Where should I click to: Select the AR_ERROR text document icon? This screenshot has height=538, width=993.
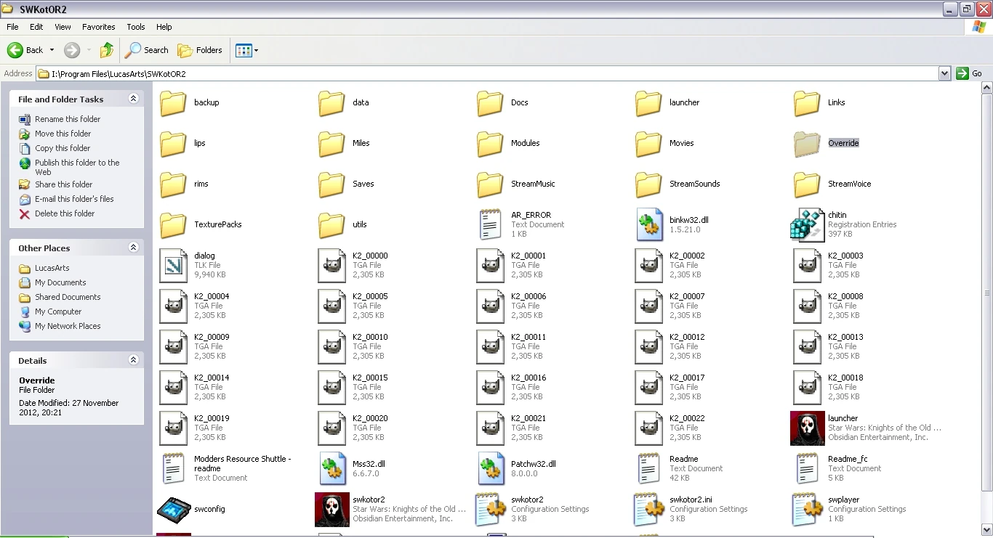point(490,225)
